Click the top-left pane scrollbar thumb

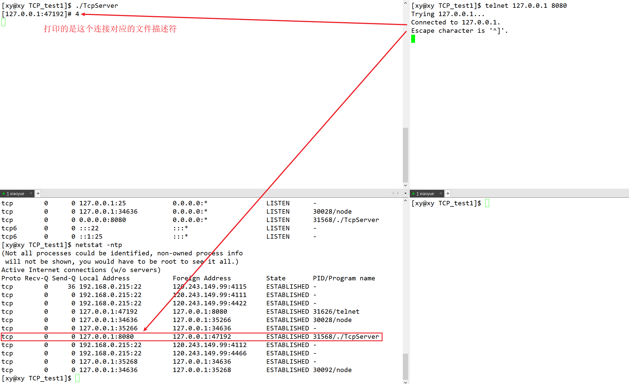tap(405, 155)
